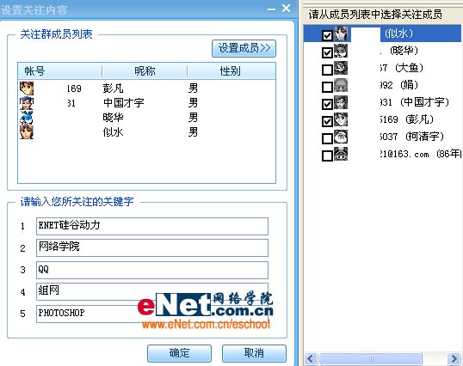Select the 似水 nickname cell in the table
463x366 pixels.
pyautogui.click(x=113, y=132)
